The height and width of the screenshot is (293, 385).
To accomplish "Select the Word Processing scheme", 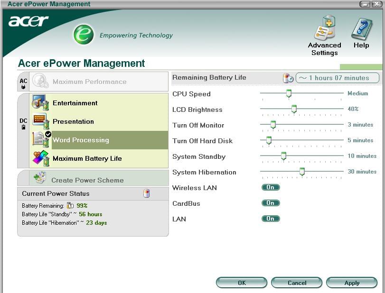I will (99, 140).
